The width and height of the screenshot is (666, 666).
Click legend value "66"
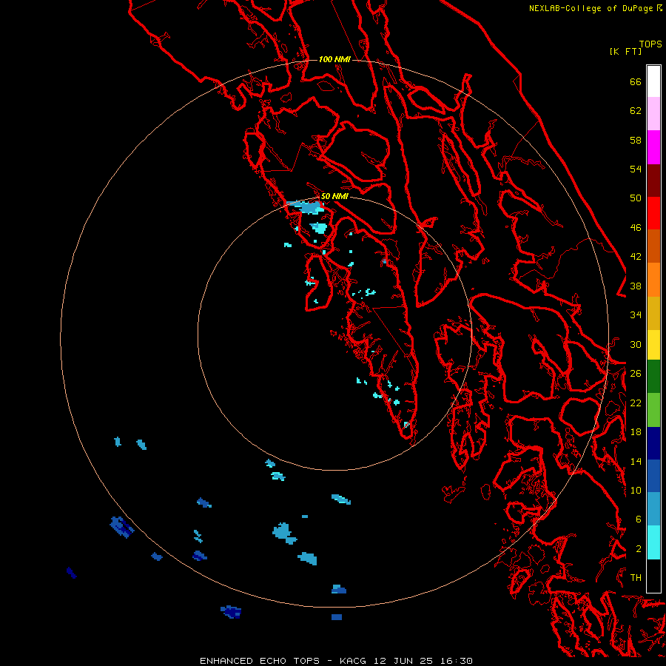coord(636,82)
